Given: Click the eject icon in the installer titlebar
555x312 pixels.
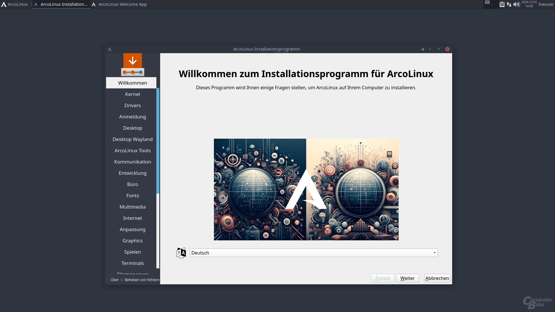Looking at the screenshot, I should 423,49.
